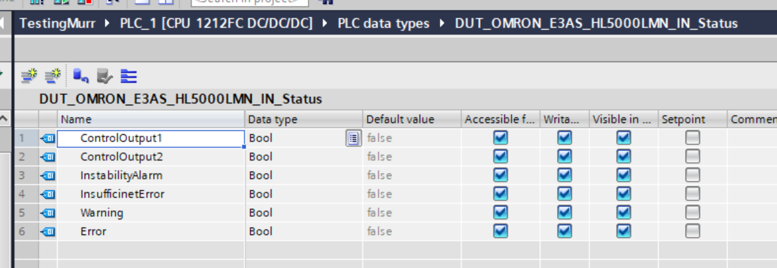The image size is (777, 268).
Task: Click DUT_OMRON_E3AS_HL5000LMN_IN_Status breadcrumb entry
Action: coord(596,23)
